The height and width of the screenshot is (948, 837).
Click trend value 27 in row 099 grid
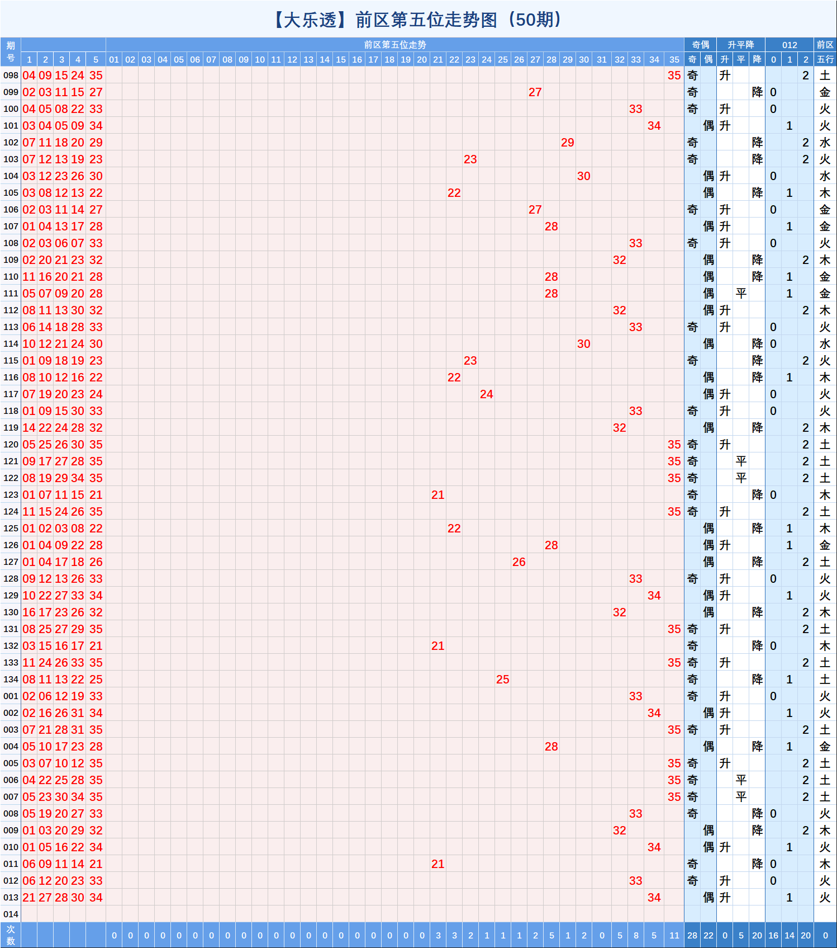(535, 92)
